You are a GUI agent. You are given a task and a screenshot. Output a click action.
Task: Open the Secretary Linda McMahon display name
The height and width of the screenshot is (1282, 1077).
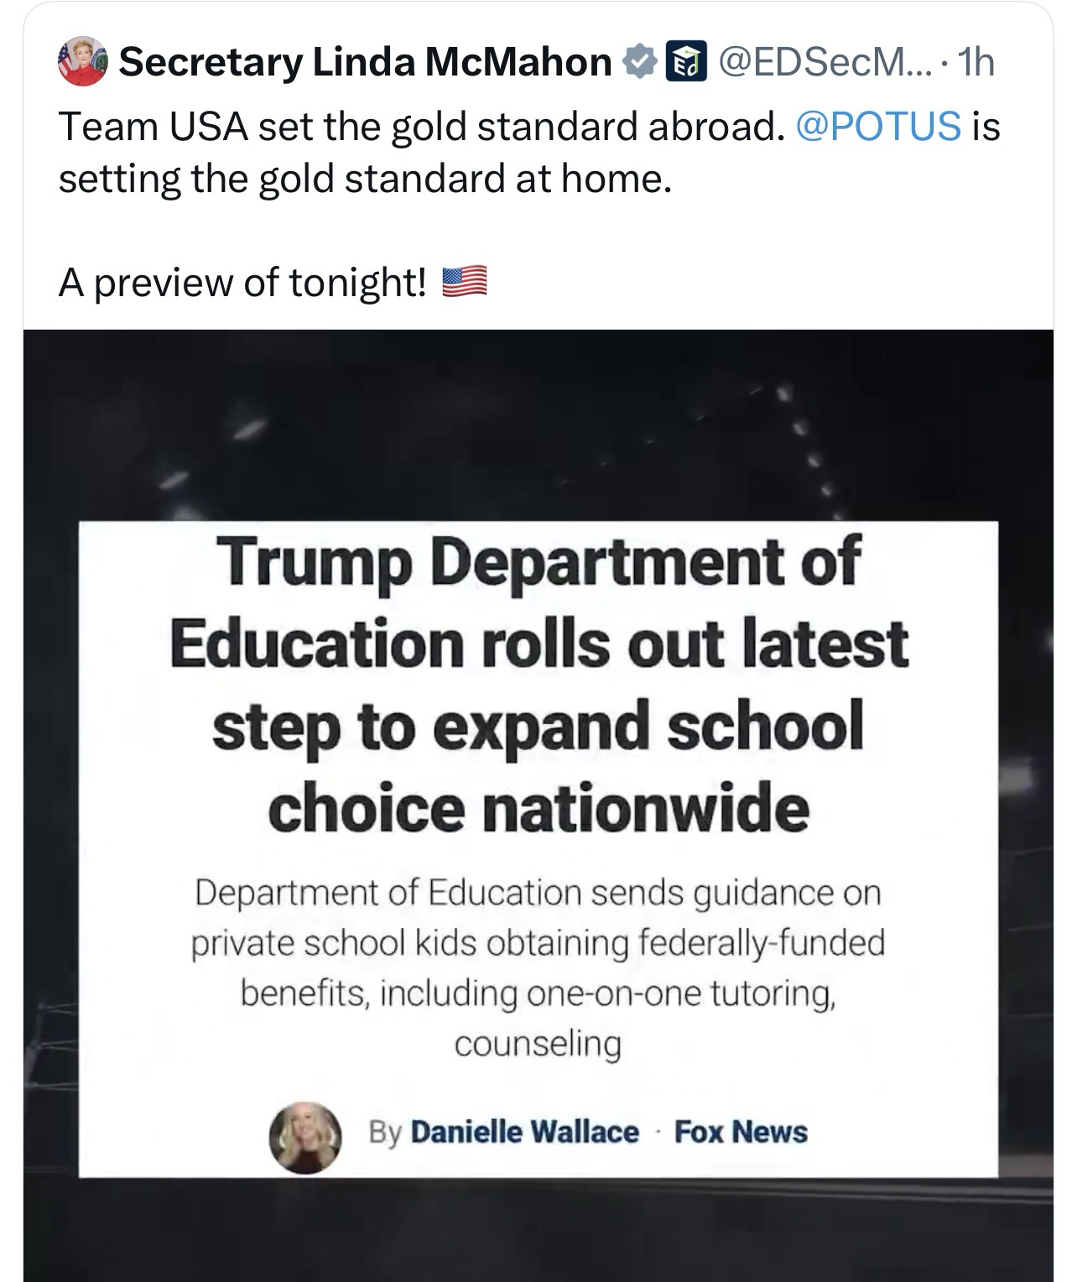[x=365, y=62]
